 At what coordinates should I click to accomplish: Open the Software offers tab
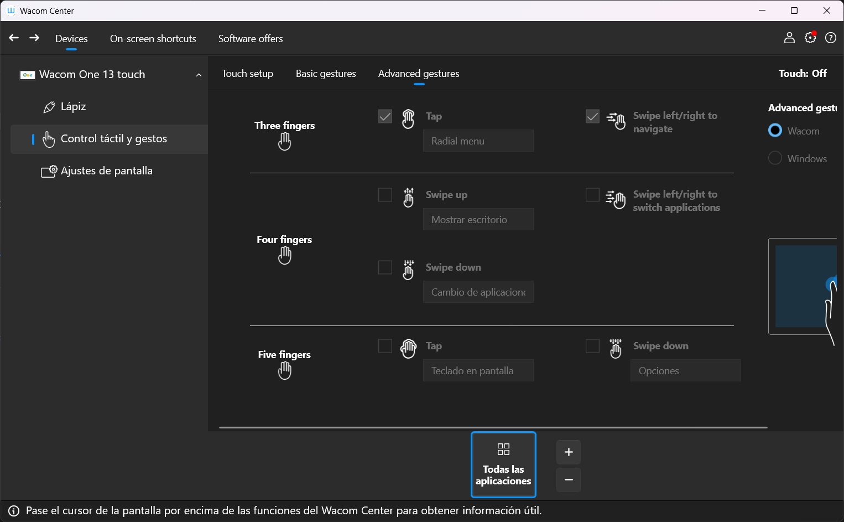point(251,39)
